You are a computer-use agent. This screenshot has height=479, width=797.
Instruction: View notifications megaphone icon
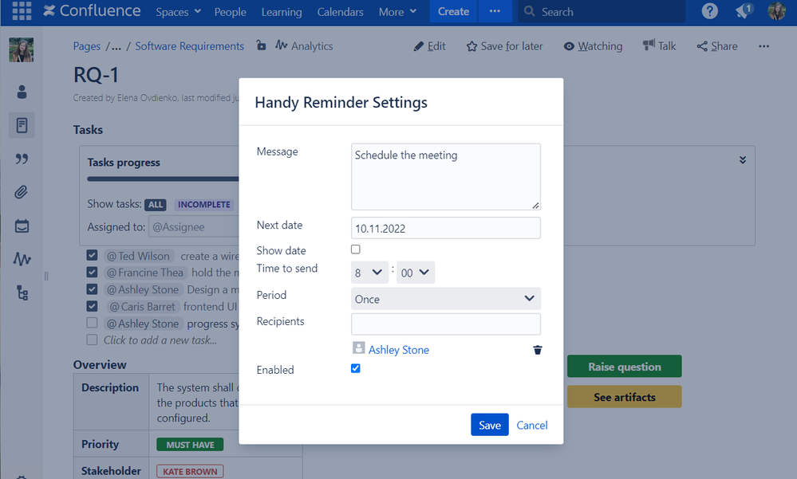click(x=744, y=10)
